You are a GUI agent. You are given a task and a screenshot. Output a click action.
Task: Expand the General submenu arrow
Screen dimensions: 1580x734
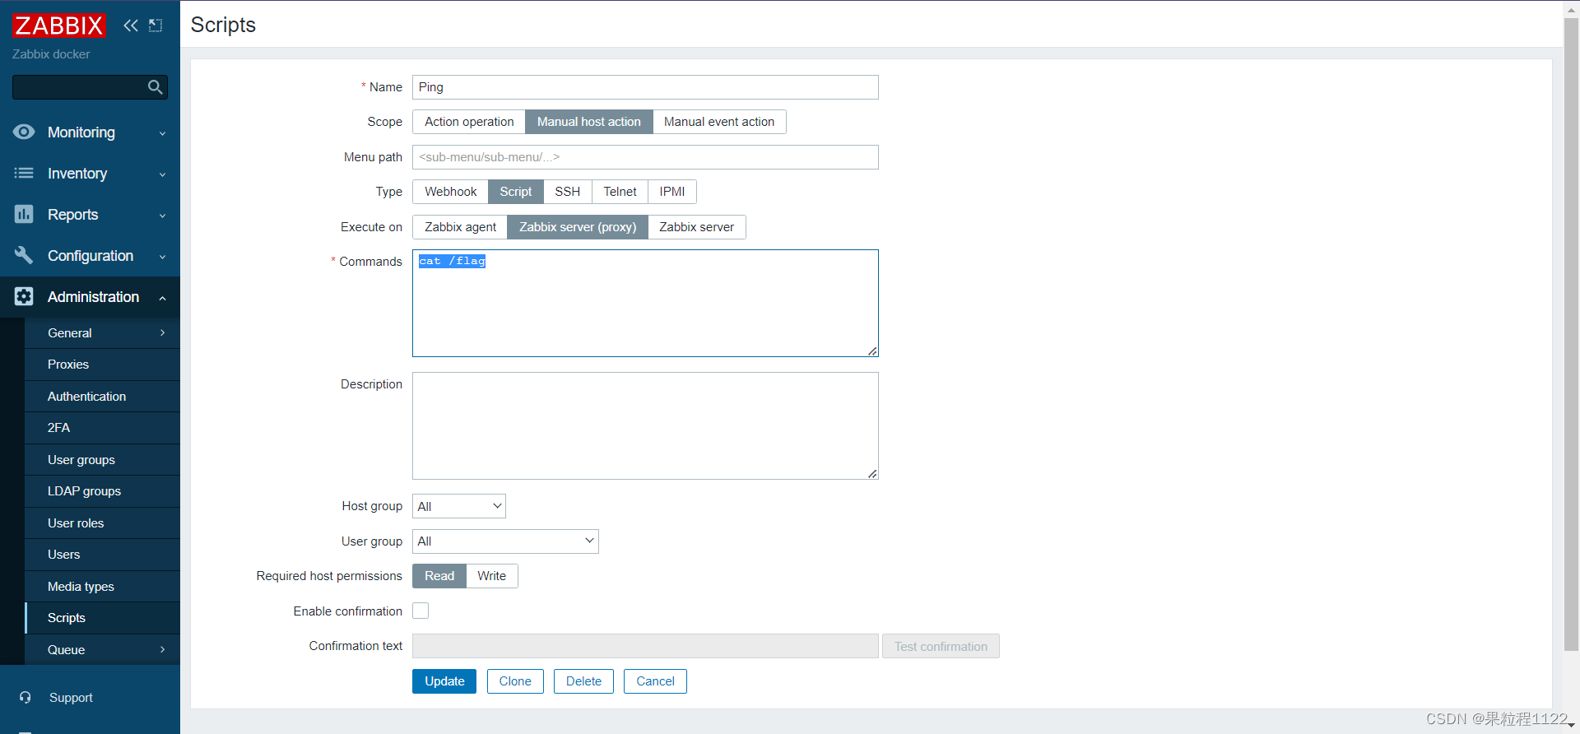(162, 332)
